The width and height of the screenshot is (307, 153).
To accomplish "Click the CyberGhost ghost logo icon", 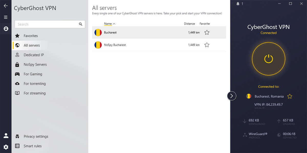I will point(6,29).
